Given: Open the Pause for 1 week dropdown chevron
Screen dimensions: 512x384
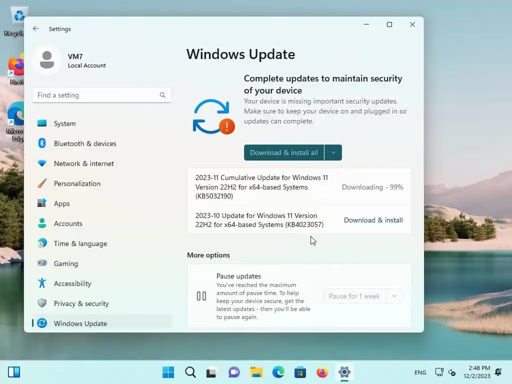Looking at the screenshot, I should click(x=394, y=296).
